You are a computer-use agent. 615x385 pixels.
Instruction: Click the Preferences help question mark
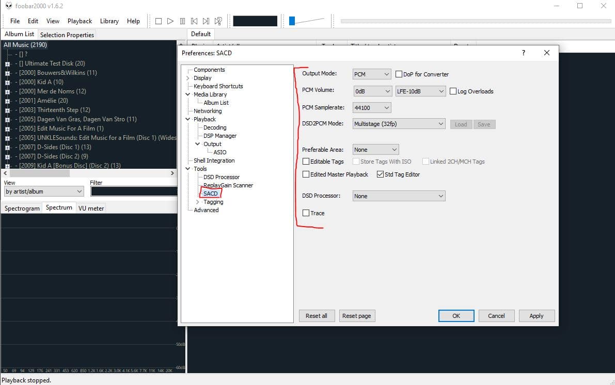coord(524,53)
